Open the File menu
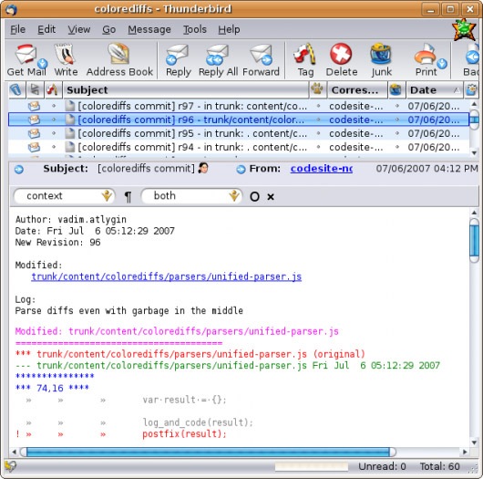Screen dimensions: 483x479 coord(17,29)
